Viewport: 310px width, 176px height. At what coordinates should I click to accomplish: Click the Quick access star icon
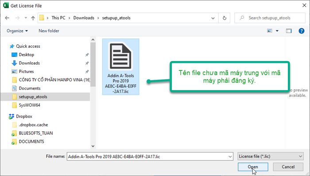point(12,46)
